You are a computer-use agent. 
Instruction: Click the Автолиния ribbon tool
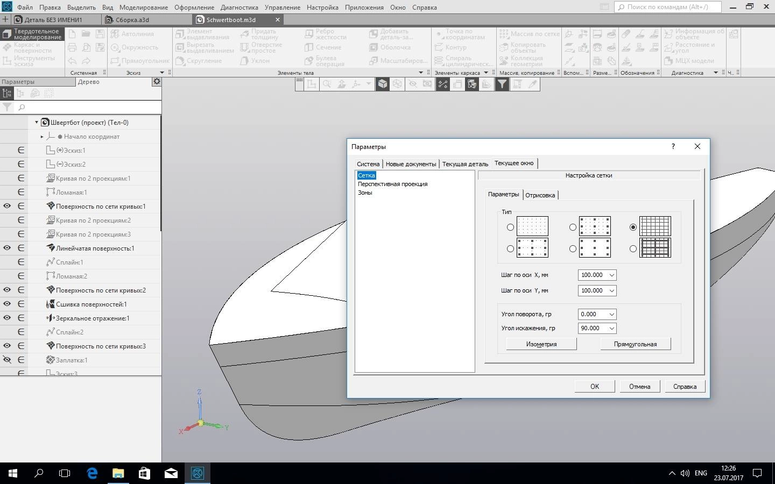click(x=132, y=34)
